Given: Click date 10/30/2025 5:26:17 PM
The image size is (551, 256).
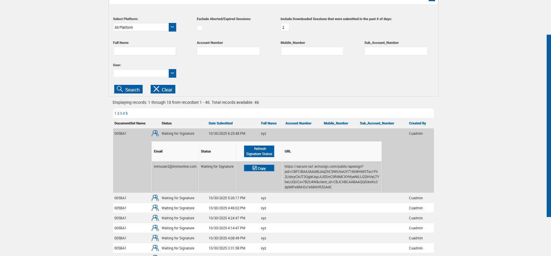Looking at the screenshot, I should pos(227,198).
